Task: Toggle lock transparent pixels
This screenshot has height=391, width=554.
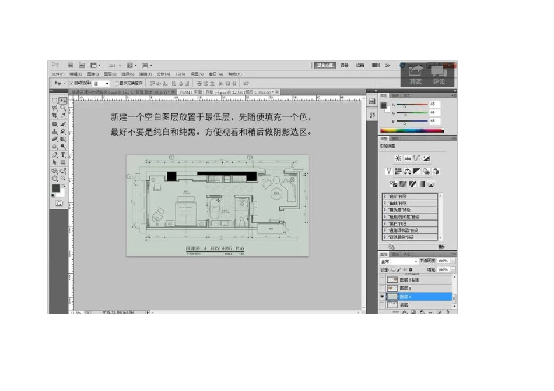Action: click(393, 270)
